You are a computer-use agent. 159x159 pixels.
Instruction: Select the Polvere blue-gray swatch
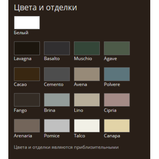click(117, 74)
